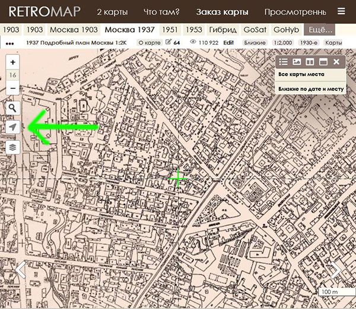The width and height of the screenshot is (356, 309).
Task: Zoom out with the minus button
Action: 13,88
